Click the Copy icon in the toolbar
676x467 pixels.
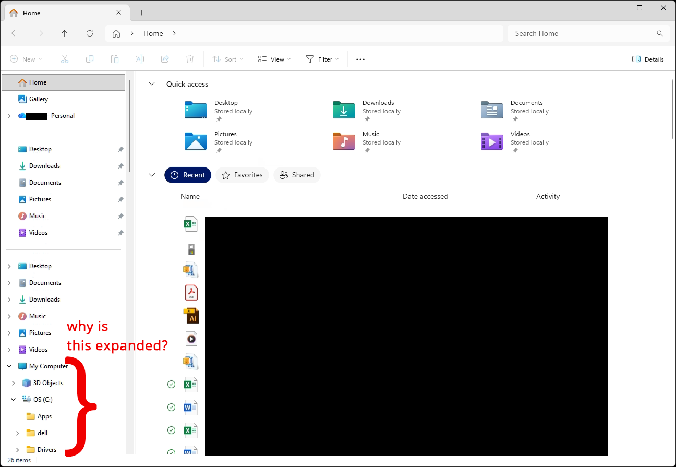click(x=90, y=59)
